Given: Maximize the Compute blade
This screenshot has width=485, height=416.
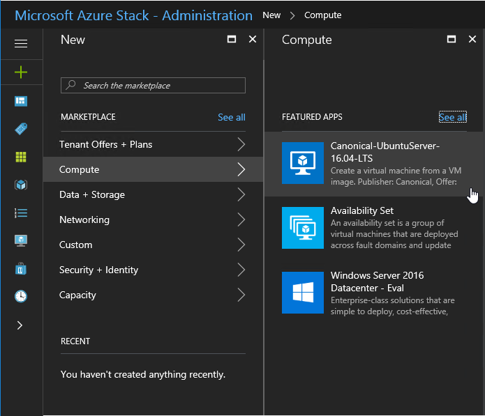Looking at the screenshot, I should click(x=452, y=39).
